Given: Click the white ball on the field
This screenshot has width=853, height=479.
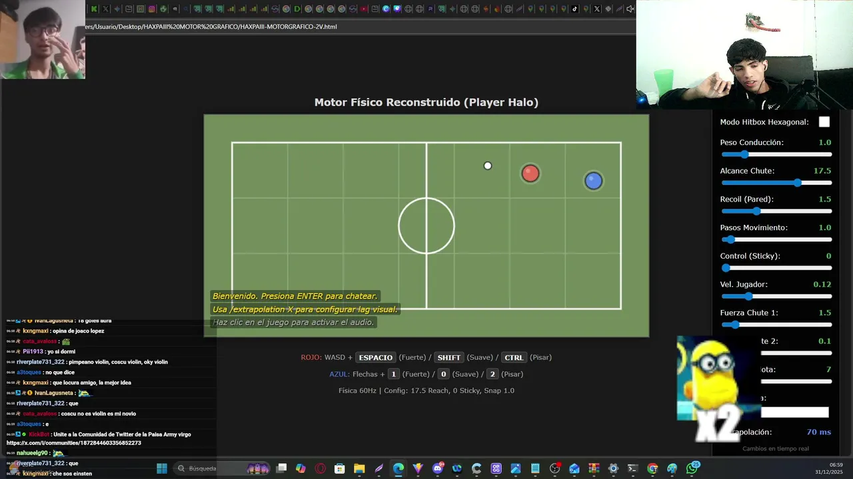Looking at the screenshot, I should click(488, 166).
